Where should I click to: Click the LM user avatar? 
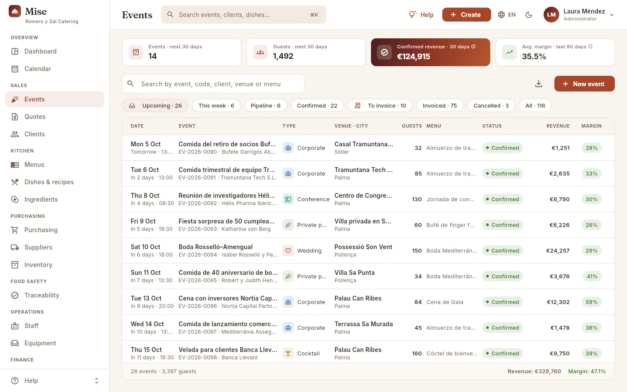pyautogui.click(x=551, y=15)
